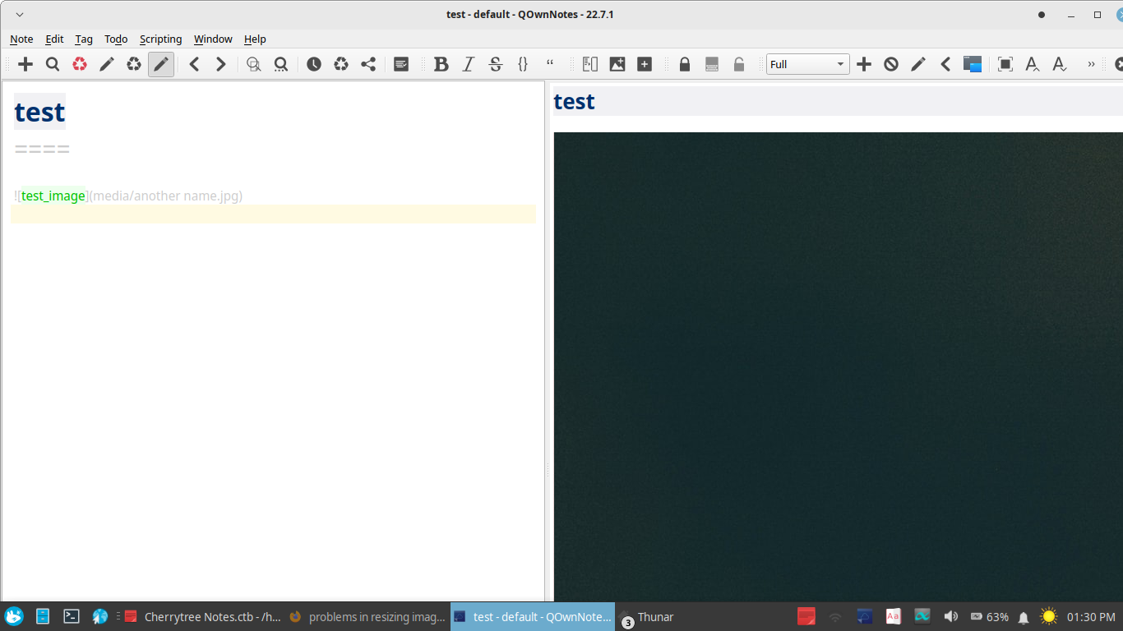Switch to 'problems in resizing imag...' browser window
This screenshot has height=631, width=1123.
coord(367,616)
